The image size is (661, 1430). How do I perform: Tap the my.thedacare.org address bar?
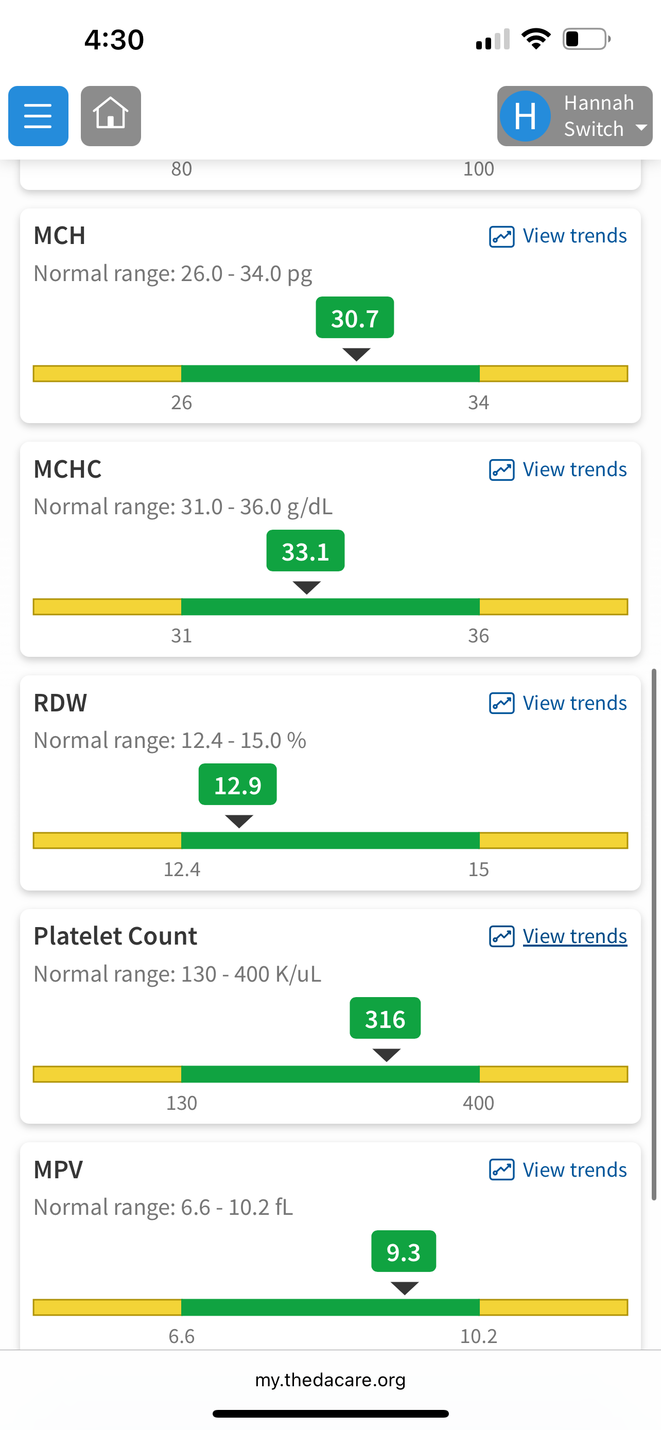click(x=330, y=1380)
